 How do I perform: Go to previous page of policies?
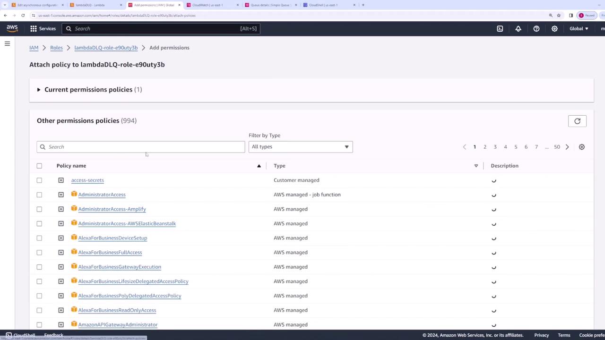(464, 147)
